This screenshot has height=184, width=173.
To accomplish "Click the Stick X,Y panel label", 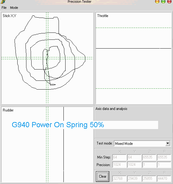I will [x=9, y=16].
